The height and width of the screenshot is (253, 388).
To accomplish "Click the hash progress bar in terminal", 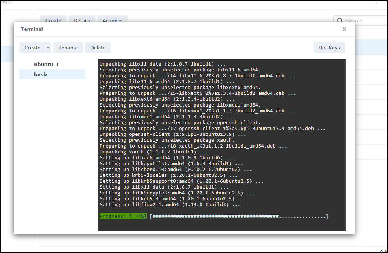I will coord(239,216).
